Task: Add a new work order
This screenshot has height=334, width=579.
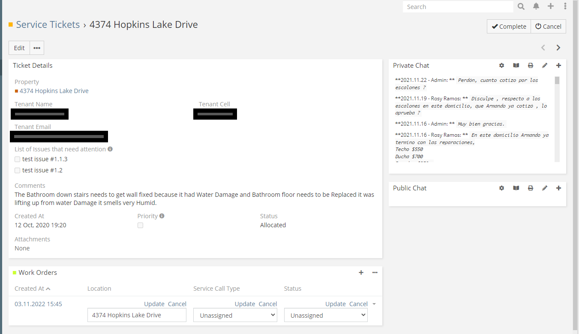Action: click(361, 273)
